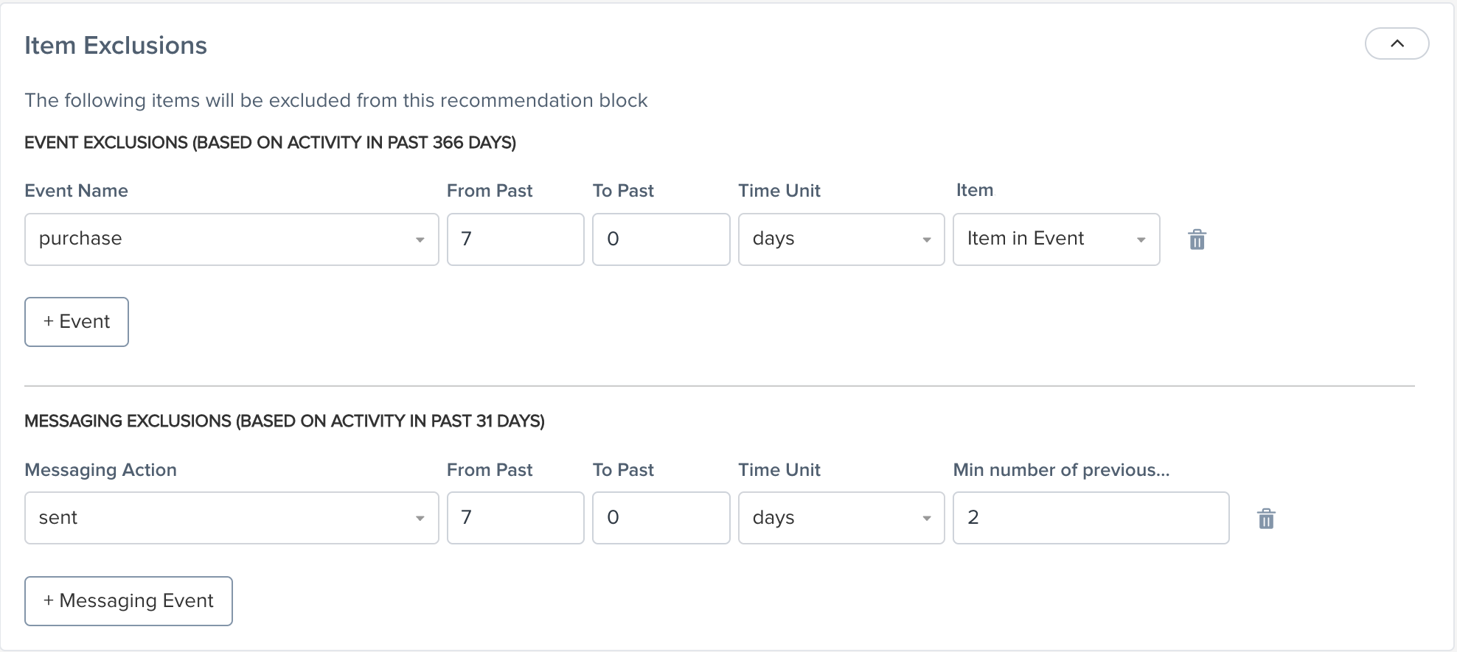
Task: Click the MESSAGING EXCLUSIONS section label
Action: click(285, 421)
